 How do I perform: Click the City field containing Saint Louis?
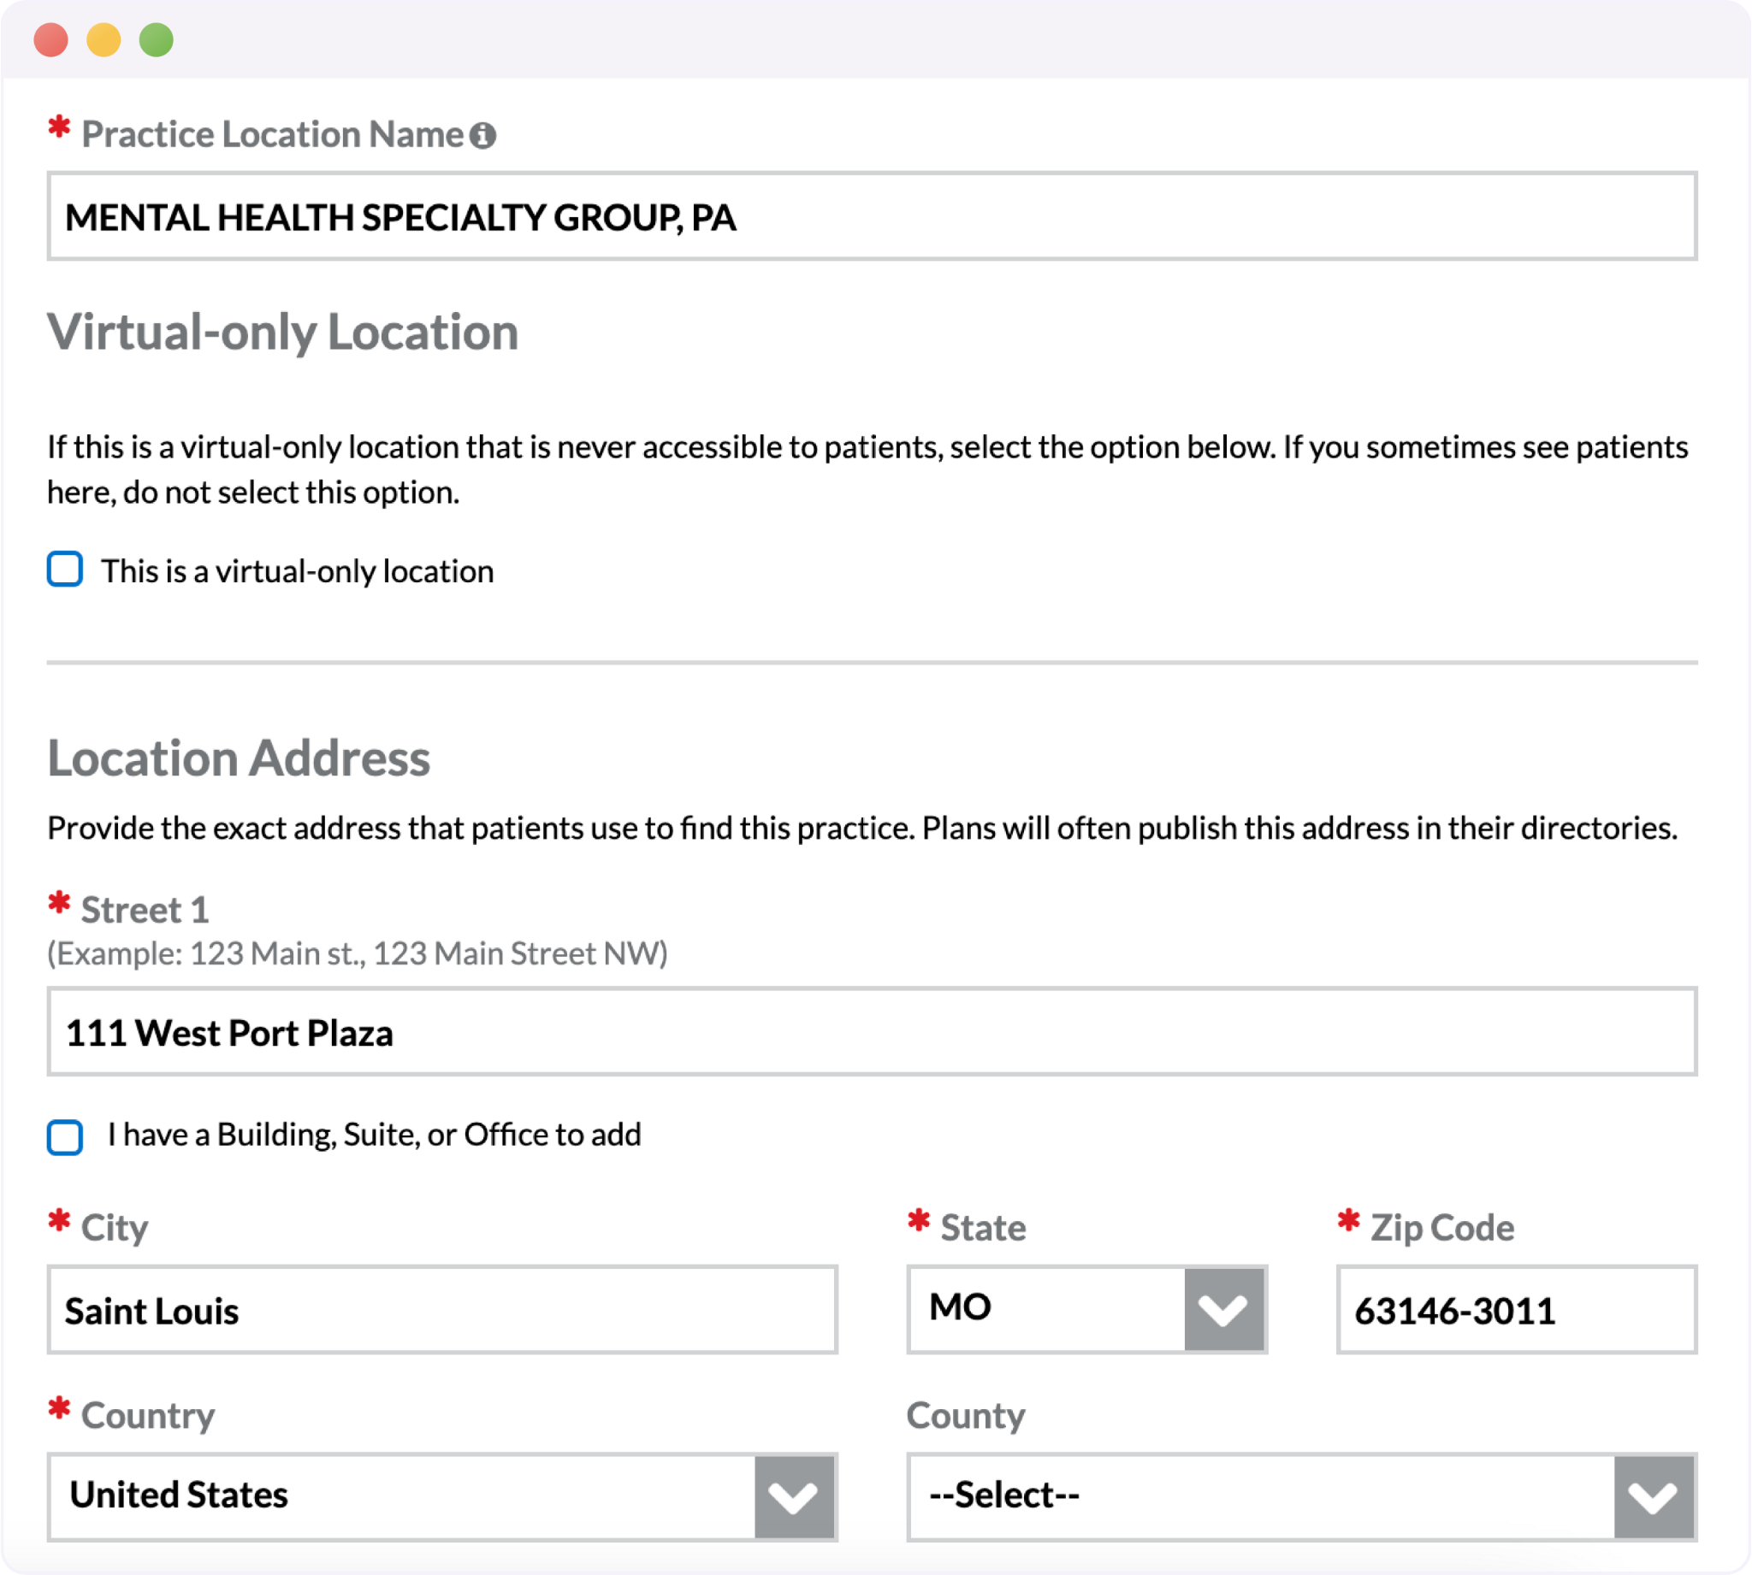click(442, 1309)
